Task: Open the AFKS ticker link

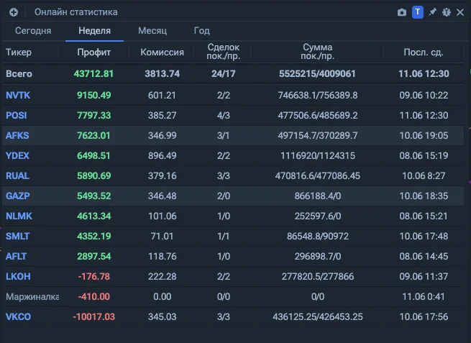Action: (x=17, y=136)
